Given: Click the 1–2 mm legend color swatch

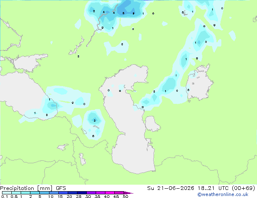Looking at the screenshot, I should [x=26, y=193].
